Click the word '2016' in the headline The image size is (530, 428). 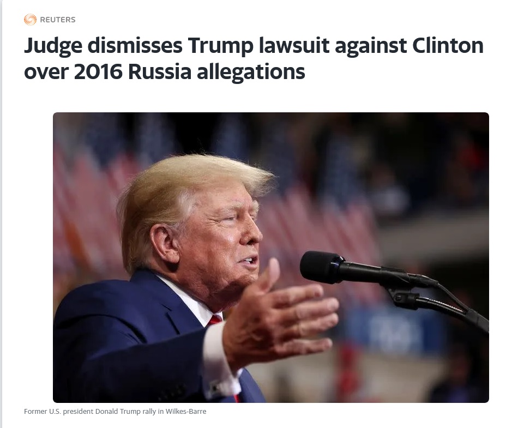(98, 71)
